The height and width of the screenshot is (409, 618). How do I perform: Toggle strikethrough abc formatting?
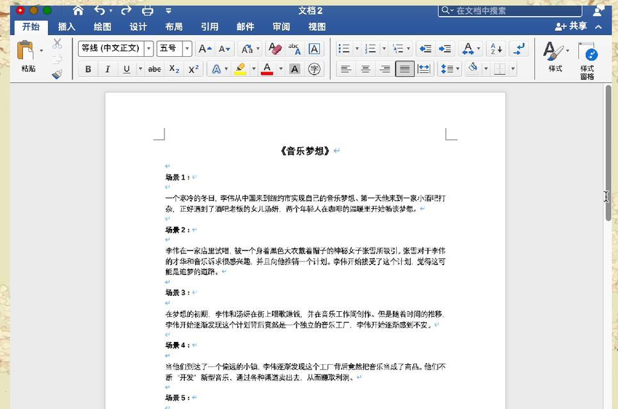pos(155,69)
